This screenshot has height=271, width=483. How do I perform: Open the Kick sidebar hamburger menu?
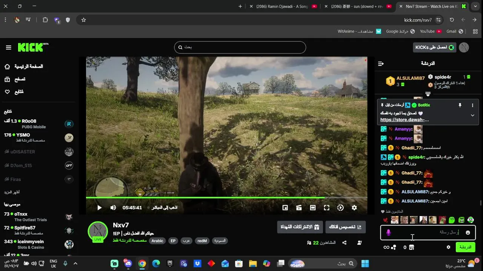tap(8, 47)
